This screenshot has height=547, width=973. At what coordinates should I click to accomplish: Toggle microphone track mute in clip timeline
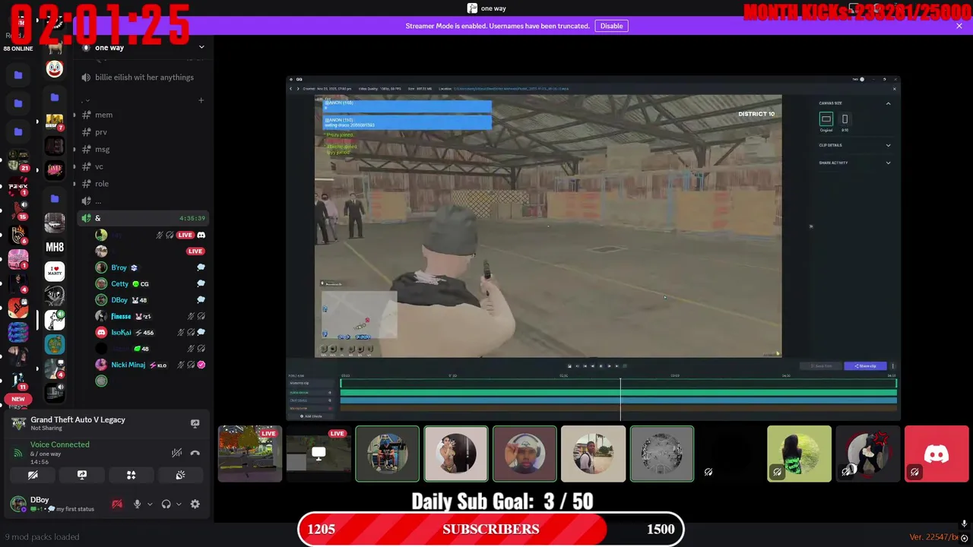329,408
